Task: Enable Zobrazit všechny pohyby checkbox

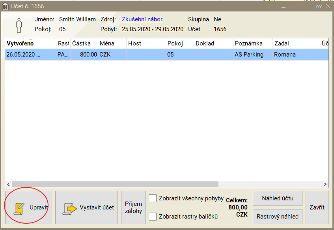Action: (153, 198)
